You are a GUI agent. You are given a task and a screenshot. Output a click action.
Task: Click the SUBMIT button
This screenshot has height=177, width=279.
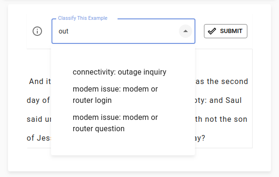pyautogui.click(x=226, y=31)
